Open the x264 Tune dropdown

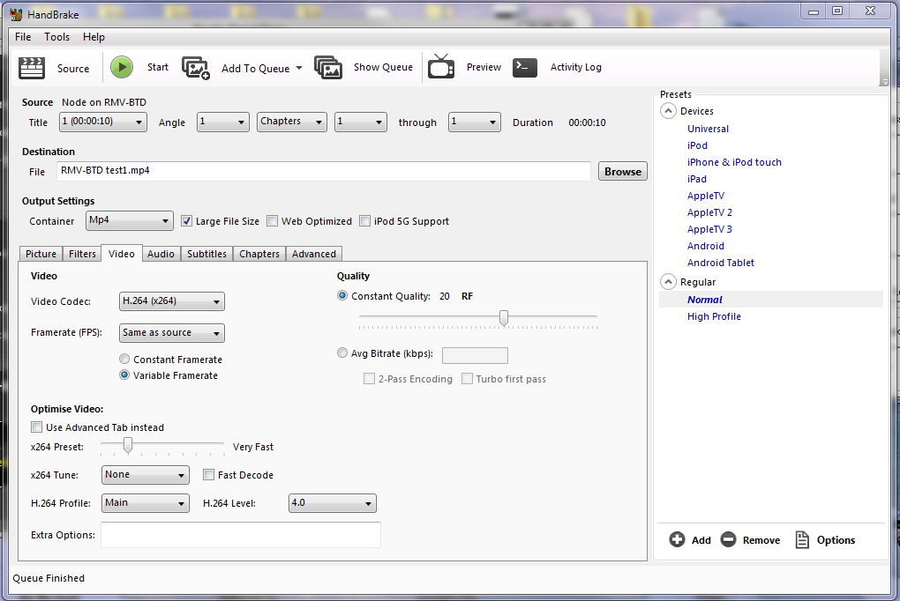coord(146,475)
